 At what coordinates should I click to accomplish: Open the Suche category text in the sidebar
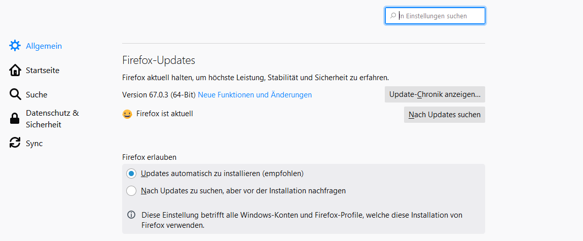(37, 95)
